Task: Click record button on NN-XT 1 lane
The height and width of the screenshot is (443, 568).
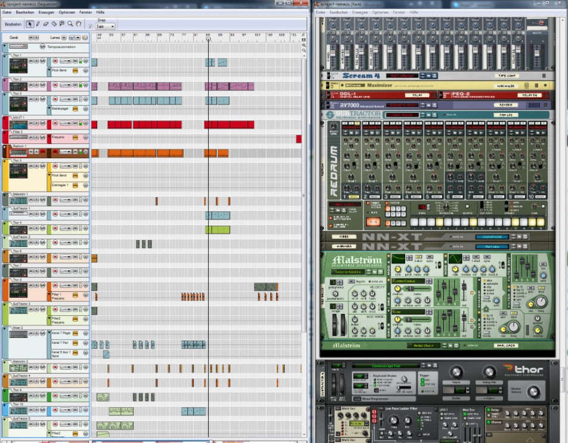Action: (55, 123)
